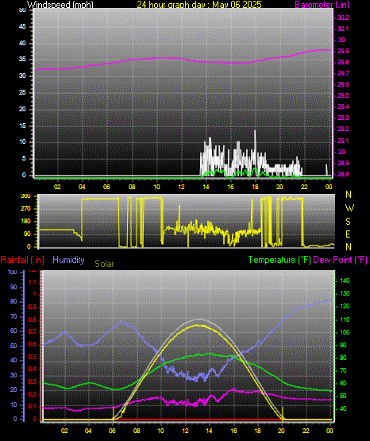The image size is (370, 441).
Task: Click the 20 hour tick on bottom graph
Action: pos(282,431)
